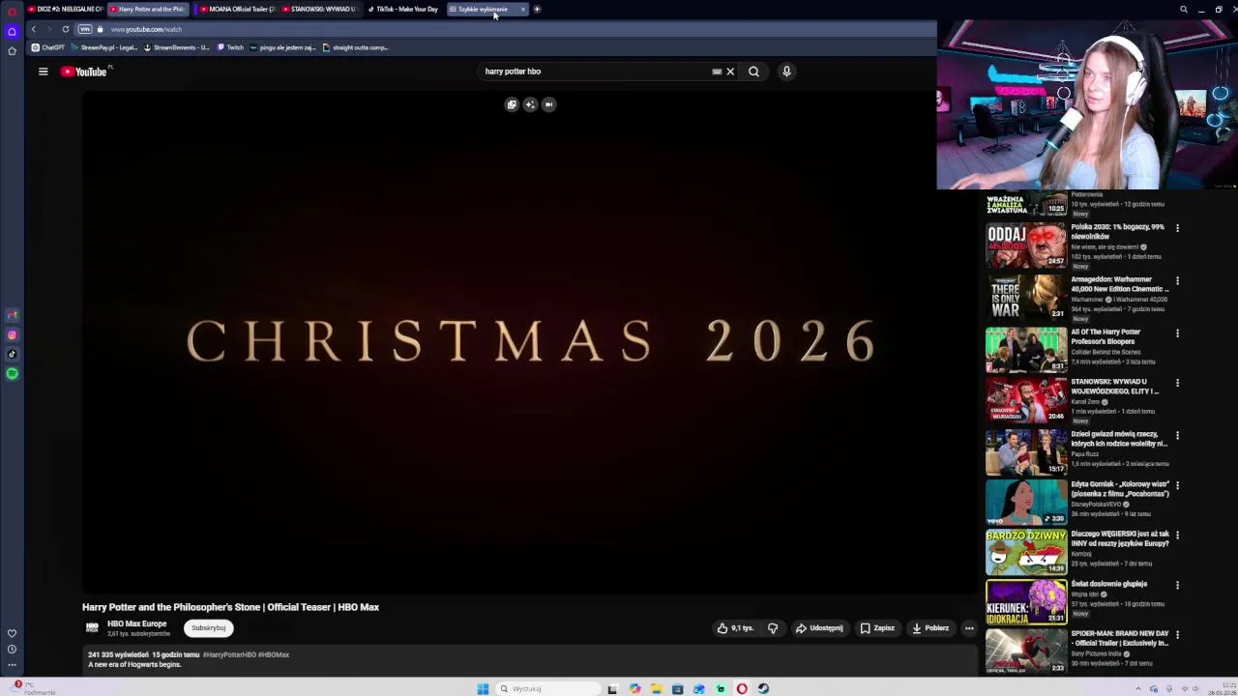Open the Edyta Gorniak Kolorowy wiatr thumbnail

point(1026,502)
